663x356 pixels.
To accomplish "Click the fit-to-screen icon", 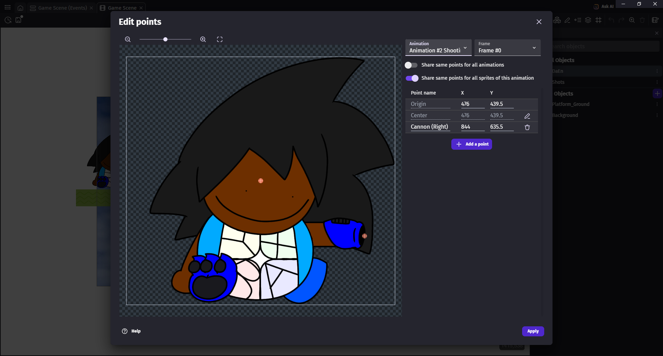I will click(220, 39).
